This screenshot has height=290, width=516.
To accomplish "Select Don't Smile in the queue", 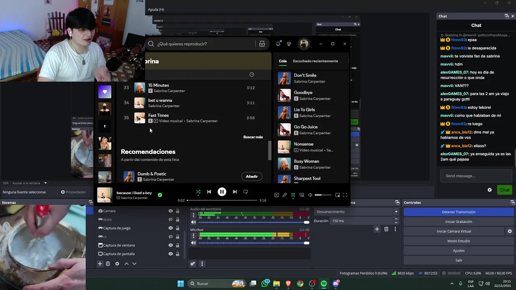I will (x=311, y=78).
